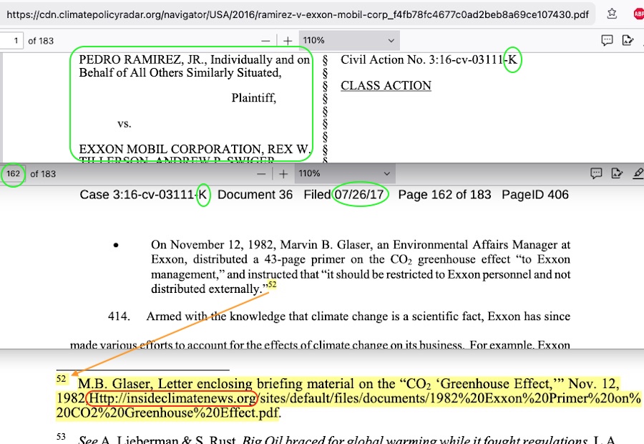Image resolution: width=644 pixels, height=444 pixels.
Task: Expand the lower 110% zoom dropdown
Action: pos(344,174)
